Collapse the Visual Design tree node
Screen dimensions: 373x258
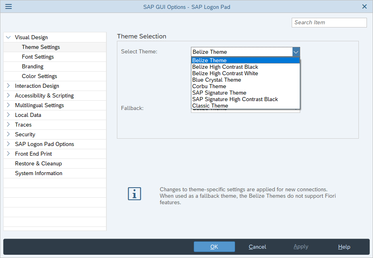pos(8,37)
